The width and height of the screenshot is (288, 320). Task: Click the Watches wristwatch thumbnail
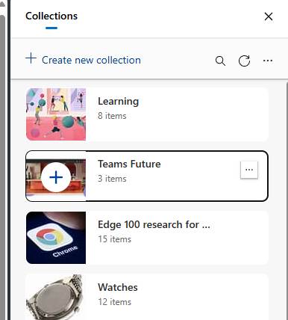pos(56,297)
